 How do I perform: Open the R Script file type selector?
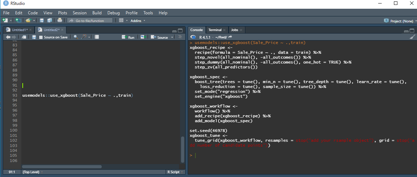click(x=175, y=172)
